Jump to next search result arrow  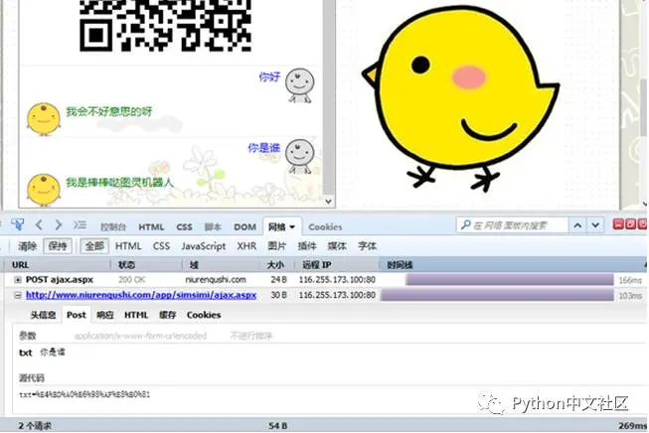[595, 225]
